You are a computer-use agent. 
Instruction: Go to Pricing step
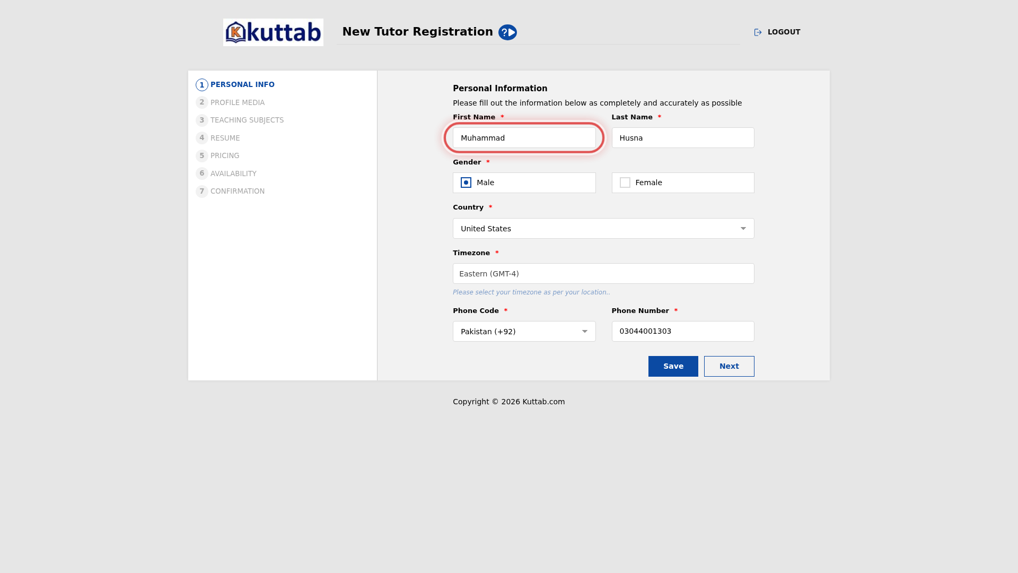coord(225,155)
